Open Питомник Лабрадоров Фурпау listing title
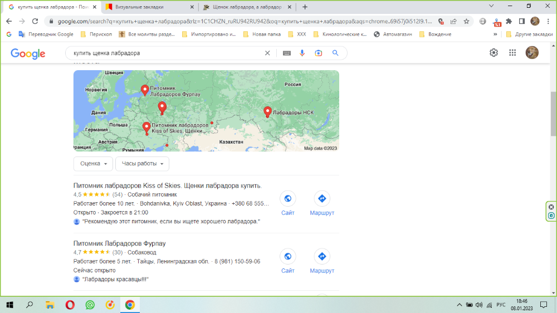 (x=119, y=243)
